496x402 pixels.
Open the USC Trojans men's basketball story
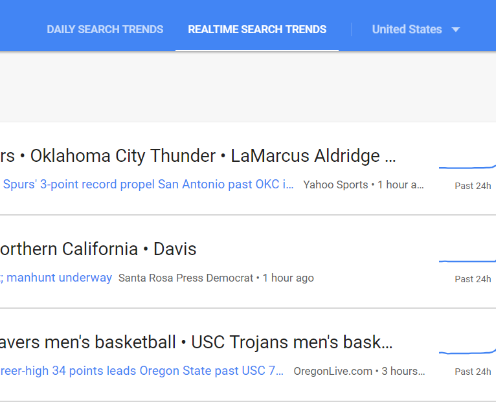pyautogui.click(x=291, y=342)
